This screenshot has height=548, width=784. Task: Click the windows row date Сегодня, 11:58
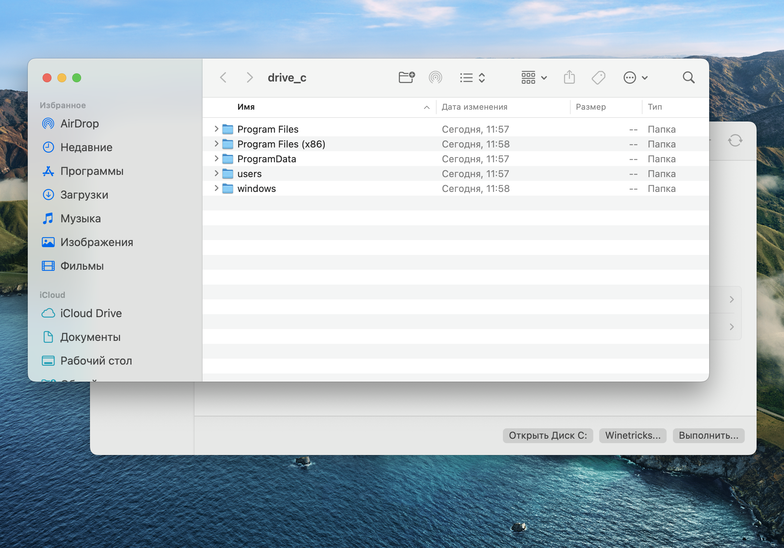click(476, 189)
